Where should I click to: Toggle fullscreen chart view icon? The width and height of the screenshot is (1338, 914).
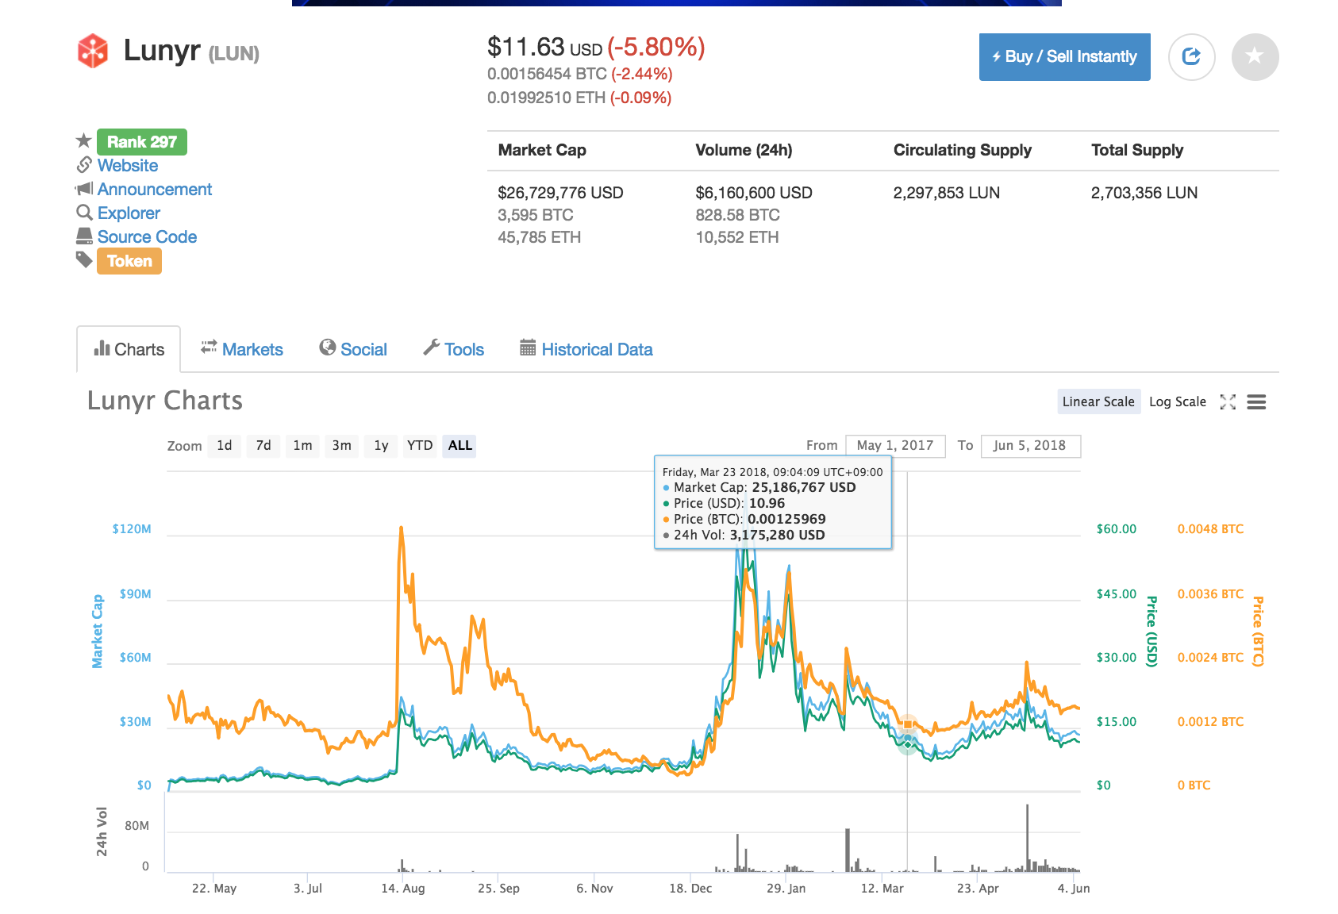1228,402
